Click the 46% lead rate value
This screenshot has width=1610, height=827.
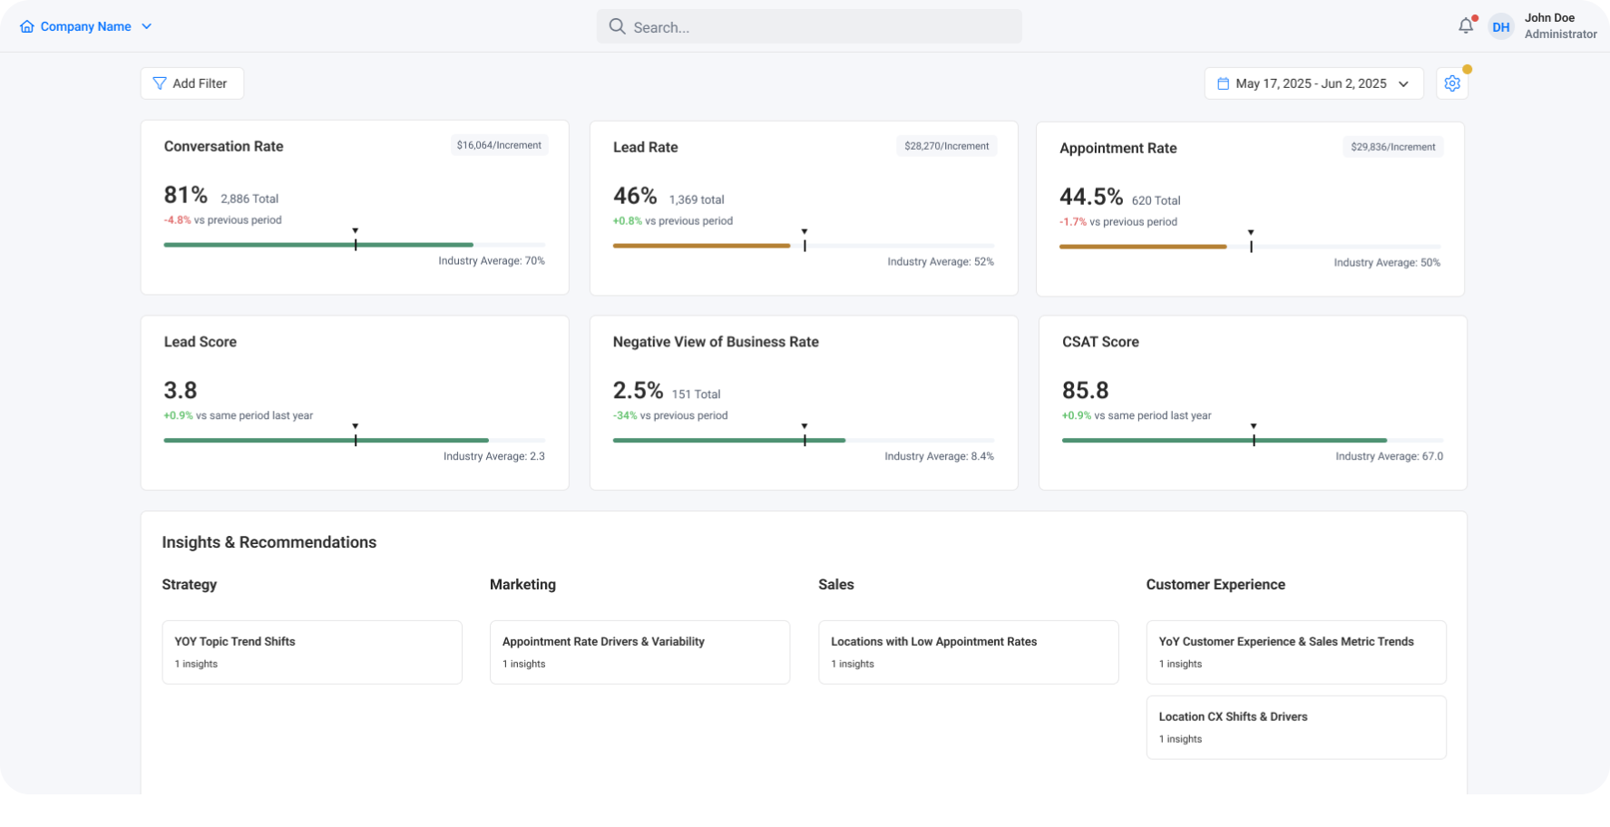pyautogui.click(x=635, y=196)
